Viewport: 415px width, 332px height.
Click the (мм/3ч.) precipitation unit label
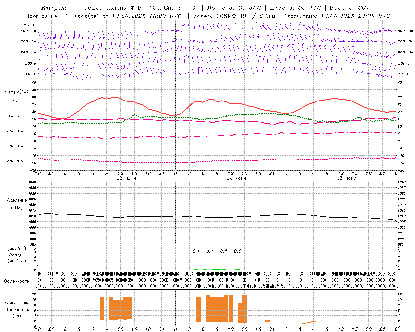click(x=17, y=249)
